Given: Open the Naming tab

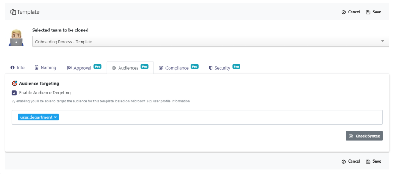Looking at the screenshot, I should click(x=45, y=67).
